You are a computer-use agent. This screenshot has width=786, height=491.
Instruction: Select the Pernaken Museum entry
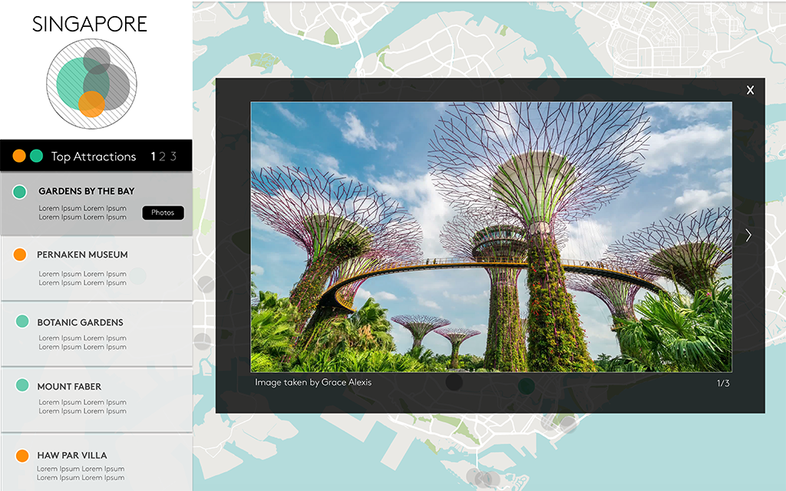pyautogui.click(x=96, y=269)
